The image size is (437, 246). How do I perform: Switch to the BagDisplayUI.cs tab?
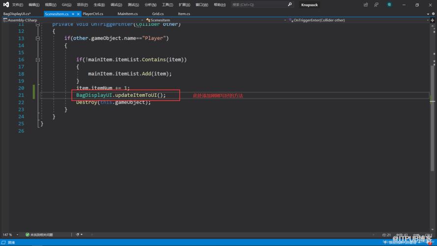click(x=17, y=14)
